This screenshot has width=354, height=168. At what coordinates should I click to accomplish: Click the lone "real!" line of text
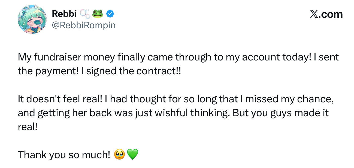pyautogui.click(x=27, y=127)
